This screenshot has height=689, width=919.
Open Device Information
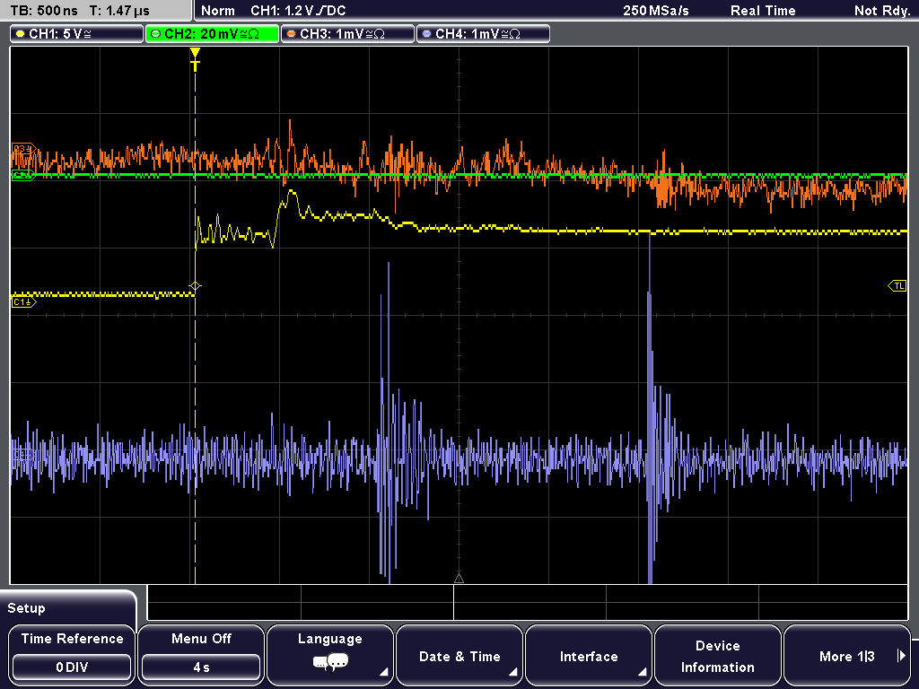[x=717, y=654]
